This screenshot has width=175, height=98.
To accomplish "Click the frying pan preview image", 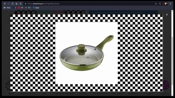I will coord(86,53).
